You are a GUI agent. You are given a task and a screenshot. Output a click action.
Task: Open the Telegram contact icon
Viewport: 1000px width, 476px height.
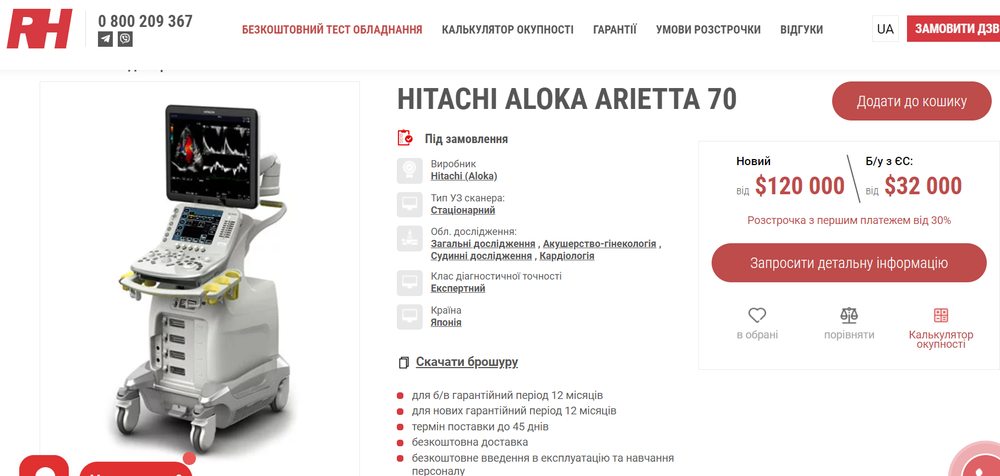pyautogui.click(x=105, y=39)
